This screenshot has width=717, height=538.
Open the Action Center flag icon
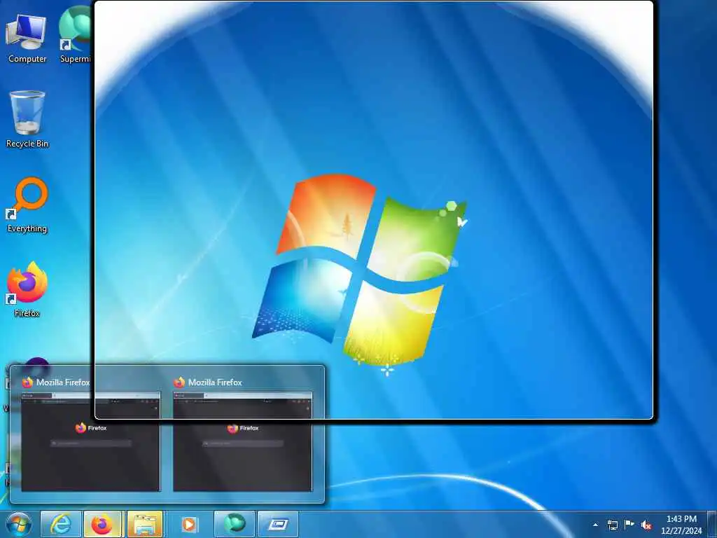click(629, 525)
